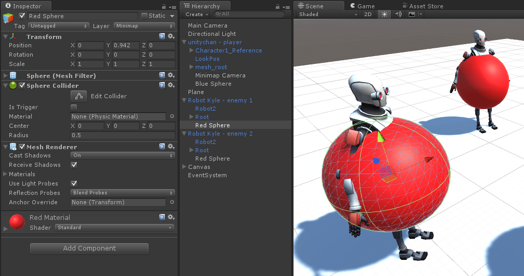Click the Hierarchy search field
Image resolution: width=524 pixels, height=276 pixels.
249,14
